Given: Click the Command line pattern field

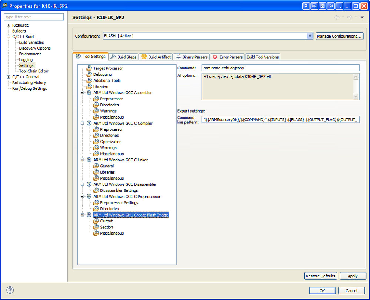Looking at the screenshot, I should pos(280,120).
